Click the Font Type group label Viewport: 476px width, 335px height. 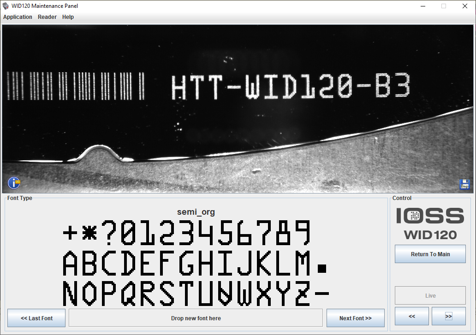20,198
